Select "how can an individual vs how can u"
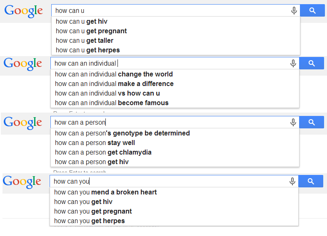 (107, 93)
